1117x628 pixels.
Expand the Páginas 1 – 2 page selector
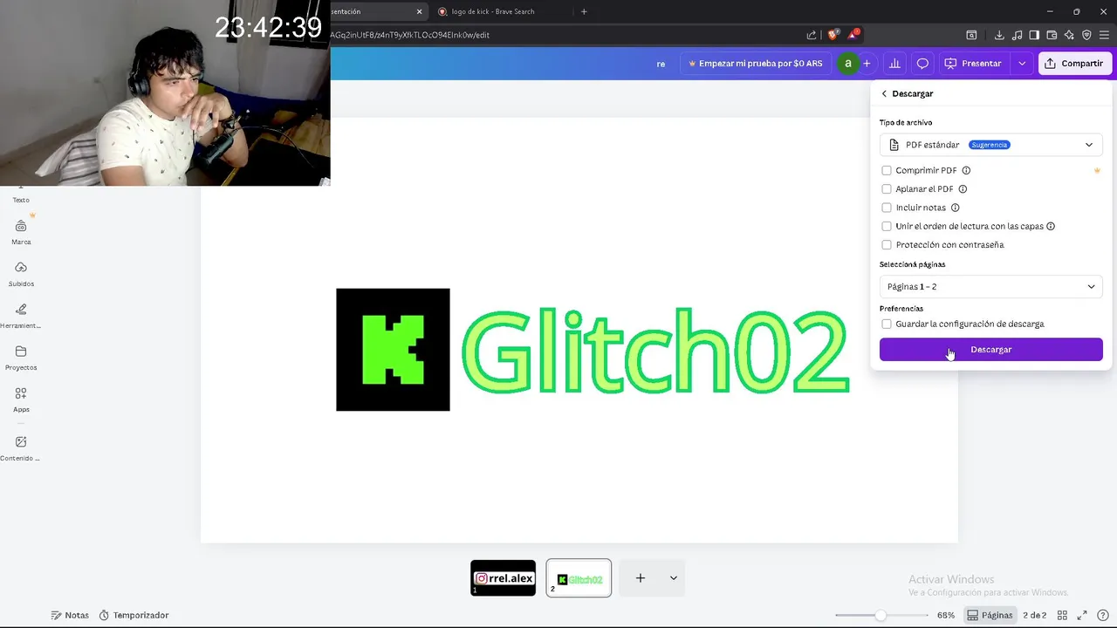pyautogui.click(x=991, y=286)
